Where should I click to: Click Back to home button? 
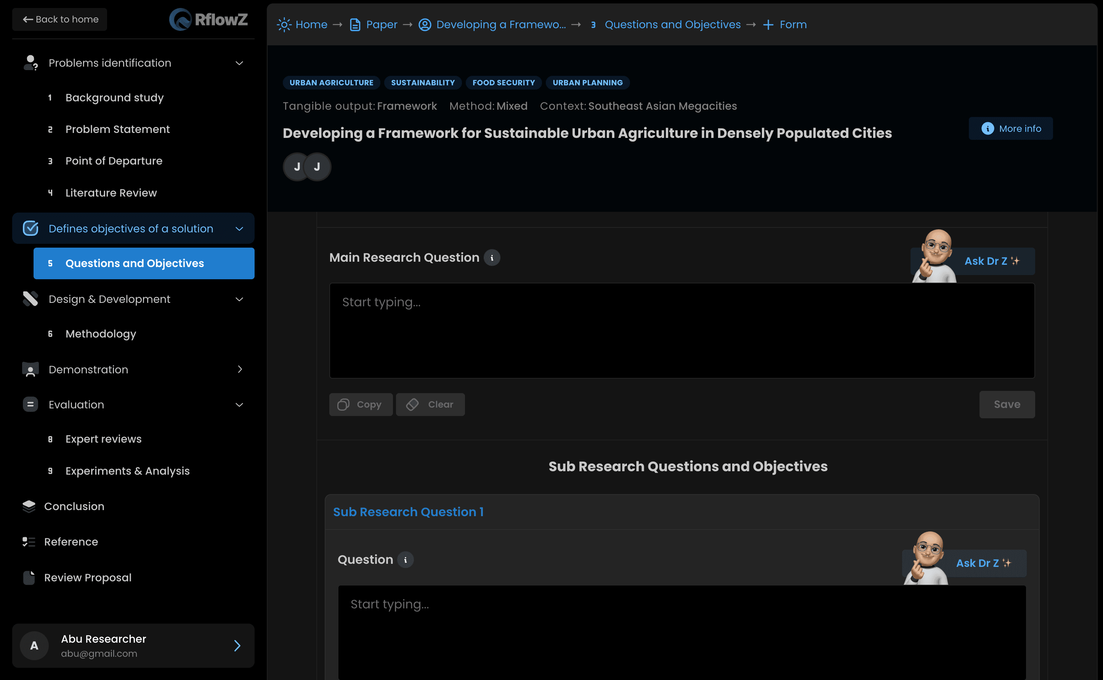point(60,19)
